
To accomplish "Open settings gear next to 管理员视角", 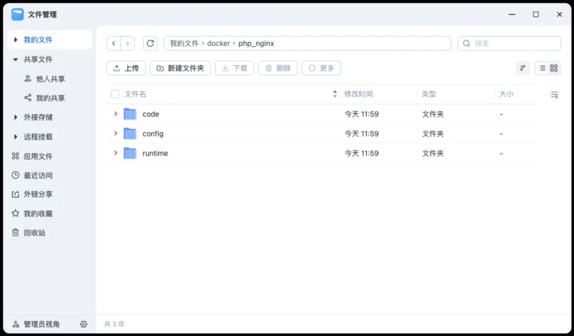I will click(84, 324).
